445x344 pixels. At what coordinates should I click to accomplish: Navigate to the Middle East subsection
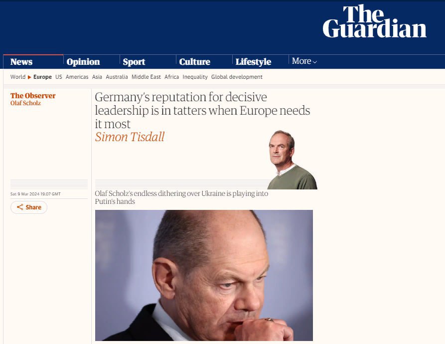click(146, 77)
